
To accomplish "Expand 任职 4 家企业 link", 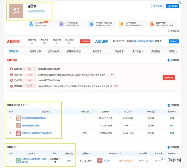I will tap(126, 160).
